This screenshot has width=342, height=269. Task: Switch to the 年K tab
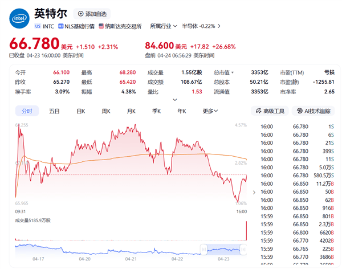tap(182, 111)
